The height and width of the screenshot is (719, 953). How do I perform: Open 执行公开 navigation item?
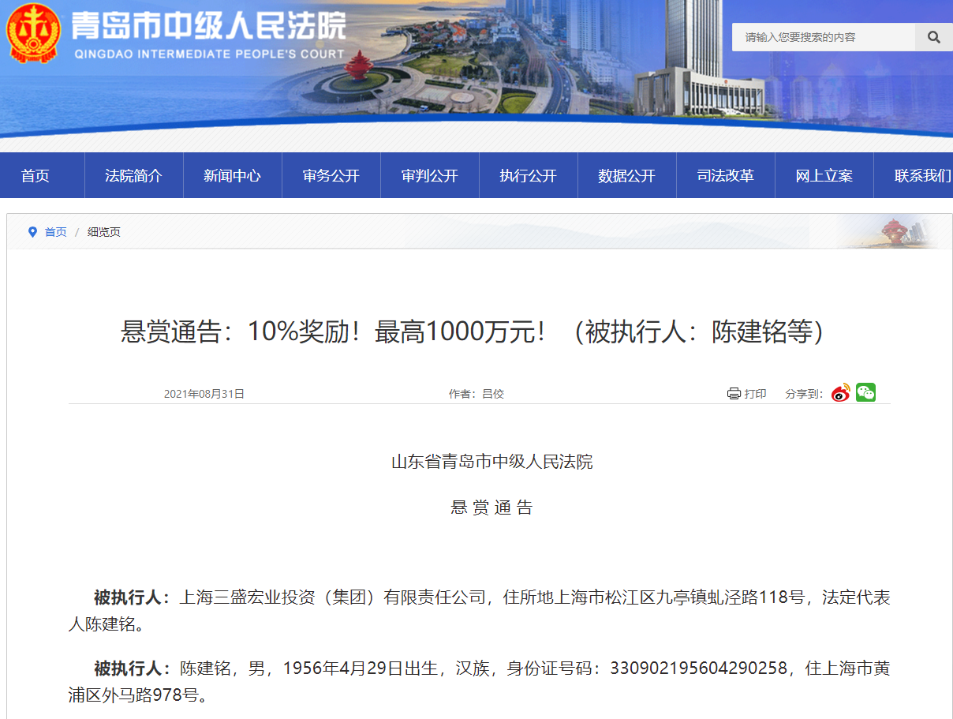click(x=528, y=175)
